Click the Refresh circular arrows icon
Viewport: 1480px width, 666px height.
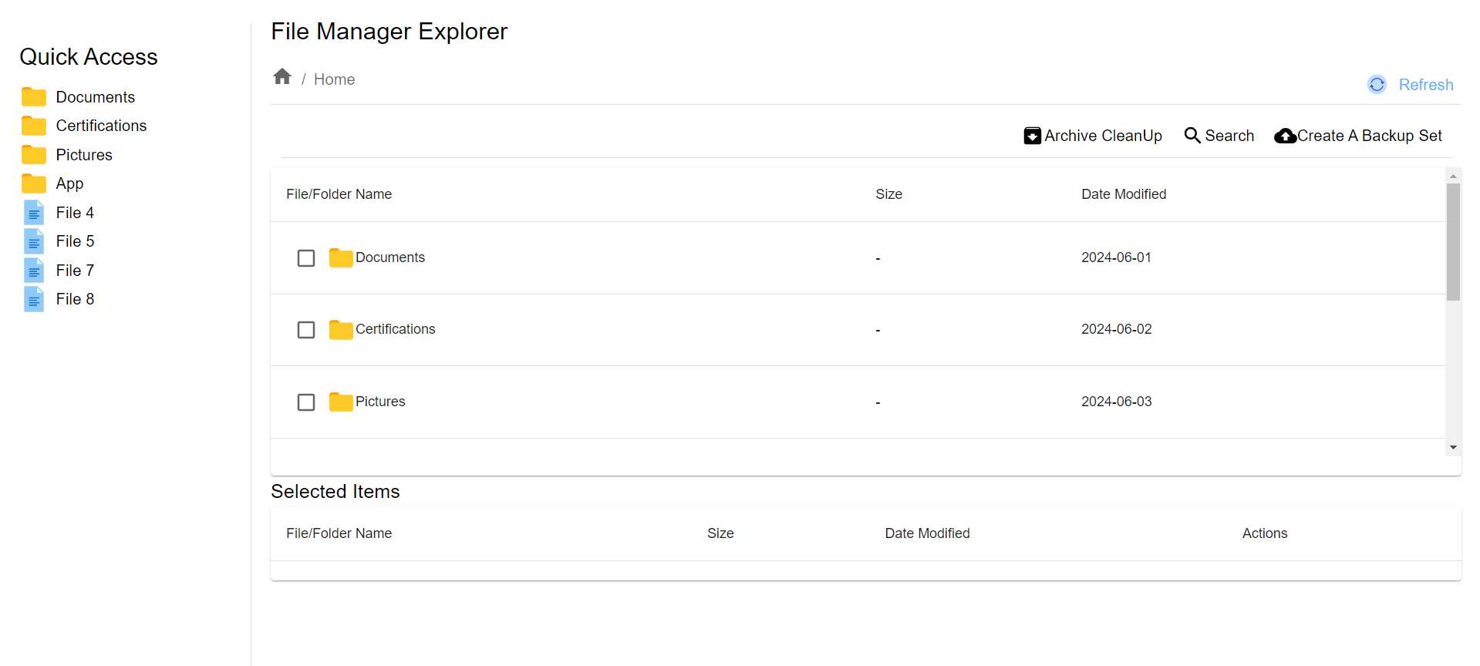click(1377, 85)
